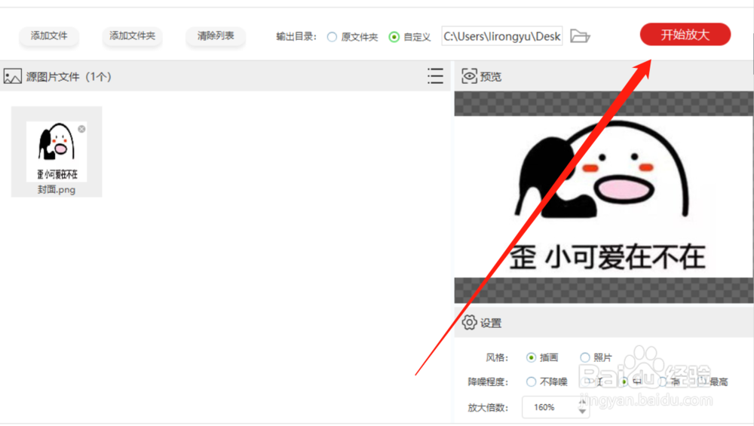Click the 添加文件夹 button

(132, 36)
